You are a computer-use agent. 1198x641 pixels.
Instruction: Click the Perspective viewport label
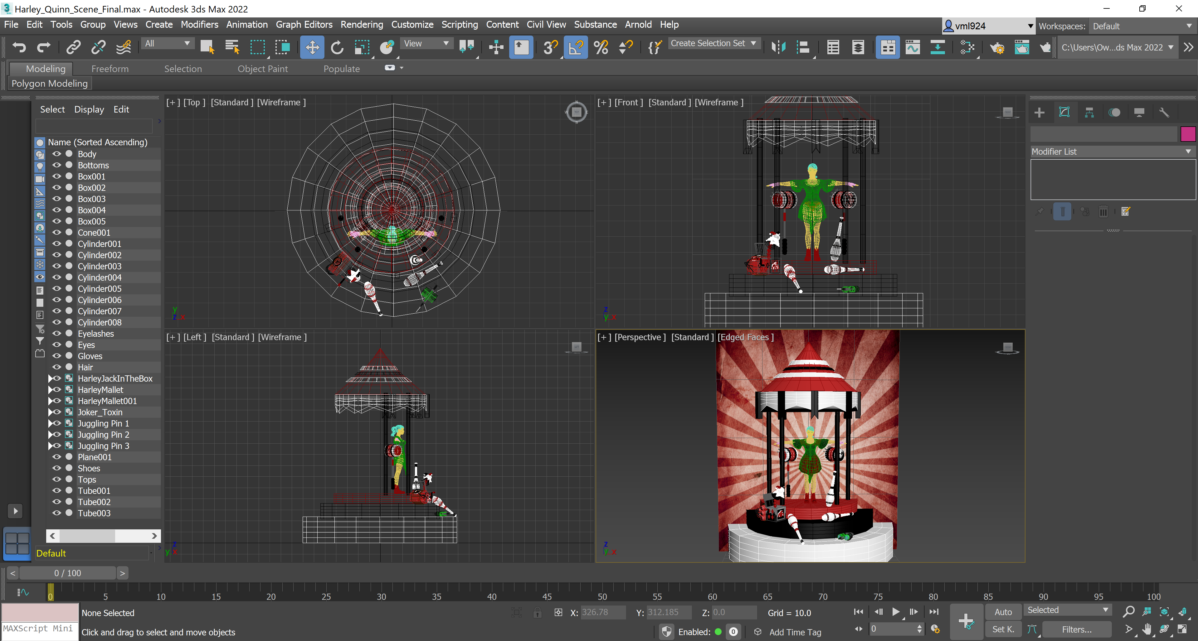click(640, 337)
